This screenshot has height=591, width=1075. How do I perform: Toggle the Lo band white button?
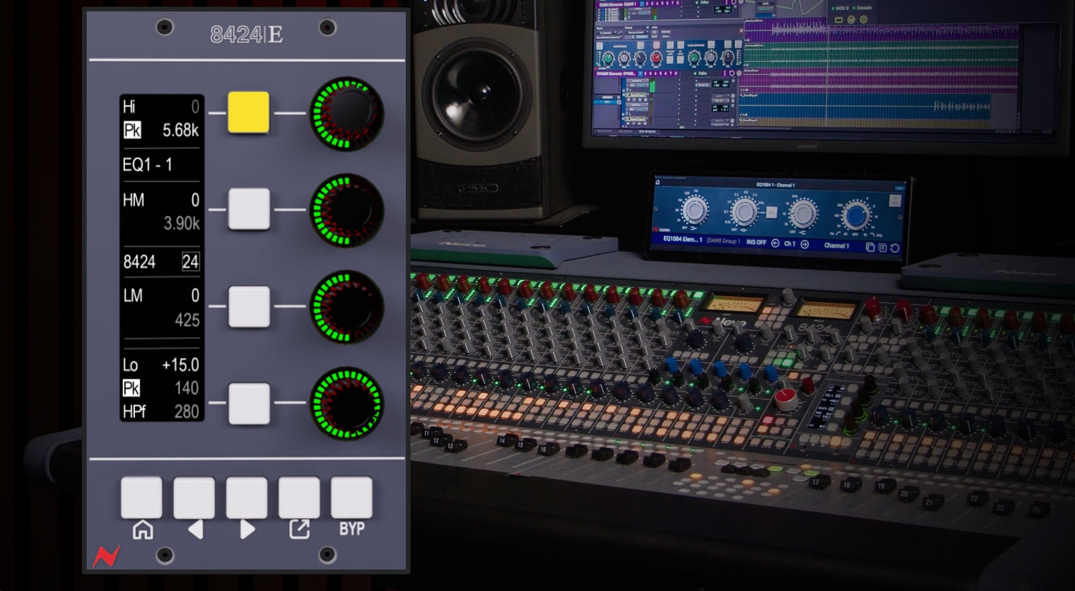(x=249, y=404)
